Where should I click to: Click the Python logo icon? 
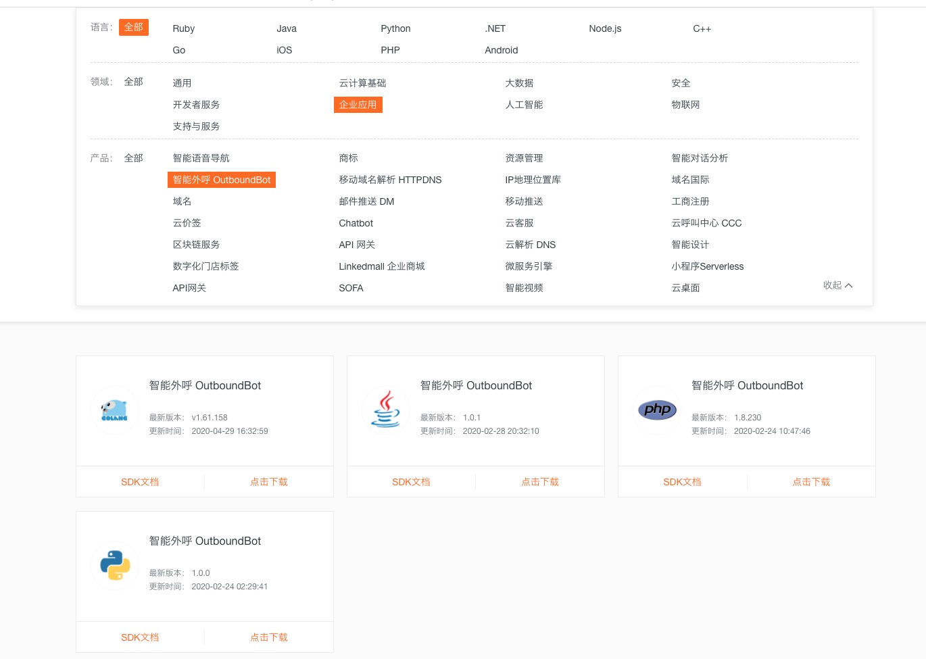click(115, 565)
